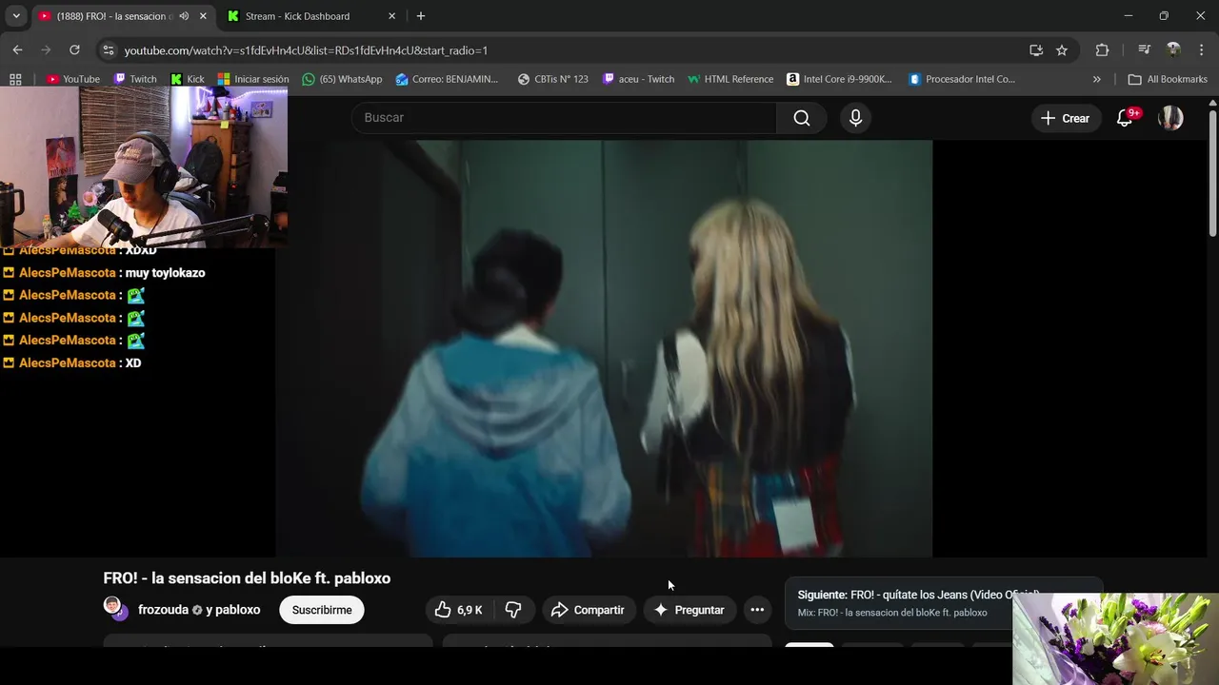Minimize the Chrome window

coord(1128,16)
